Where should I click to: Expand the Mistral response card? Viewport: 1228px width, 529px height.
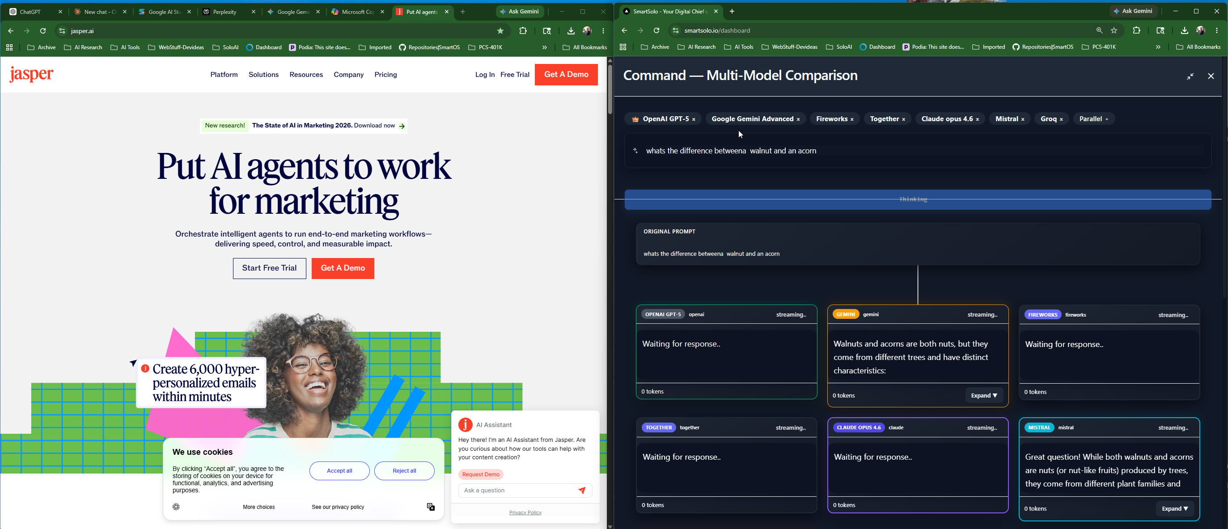[x=1175, y=508]
